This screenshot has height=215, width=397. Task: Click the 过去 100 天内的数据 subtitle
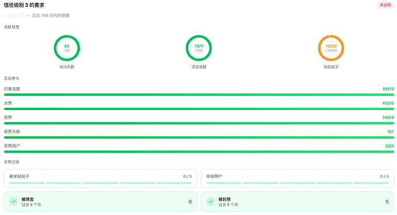[51, 15]
